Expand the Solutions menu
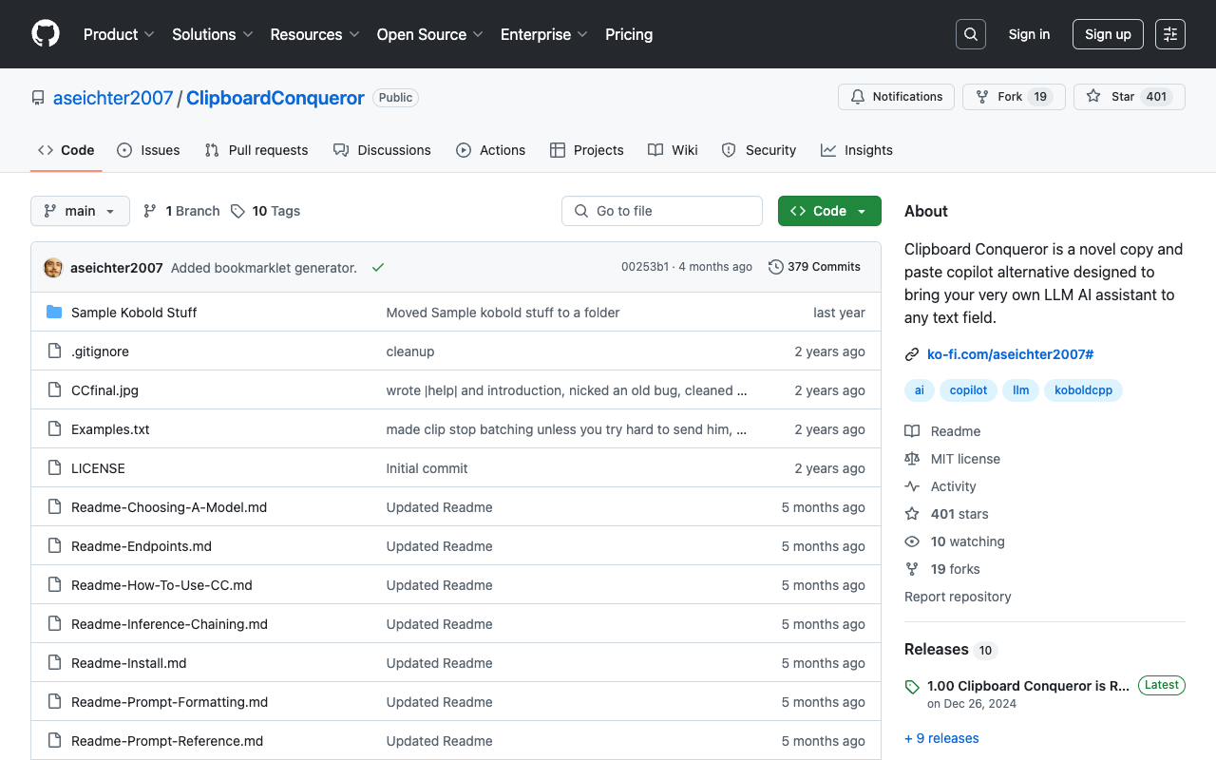The width and height of the screenshot is (1216, 760). (213, 34)
